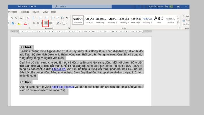
Task: Follow the Phi Co Phi hyperlink
Action: click(59, 69)
